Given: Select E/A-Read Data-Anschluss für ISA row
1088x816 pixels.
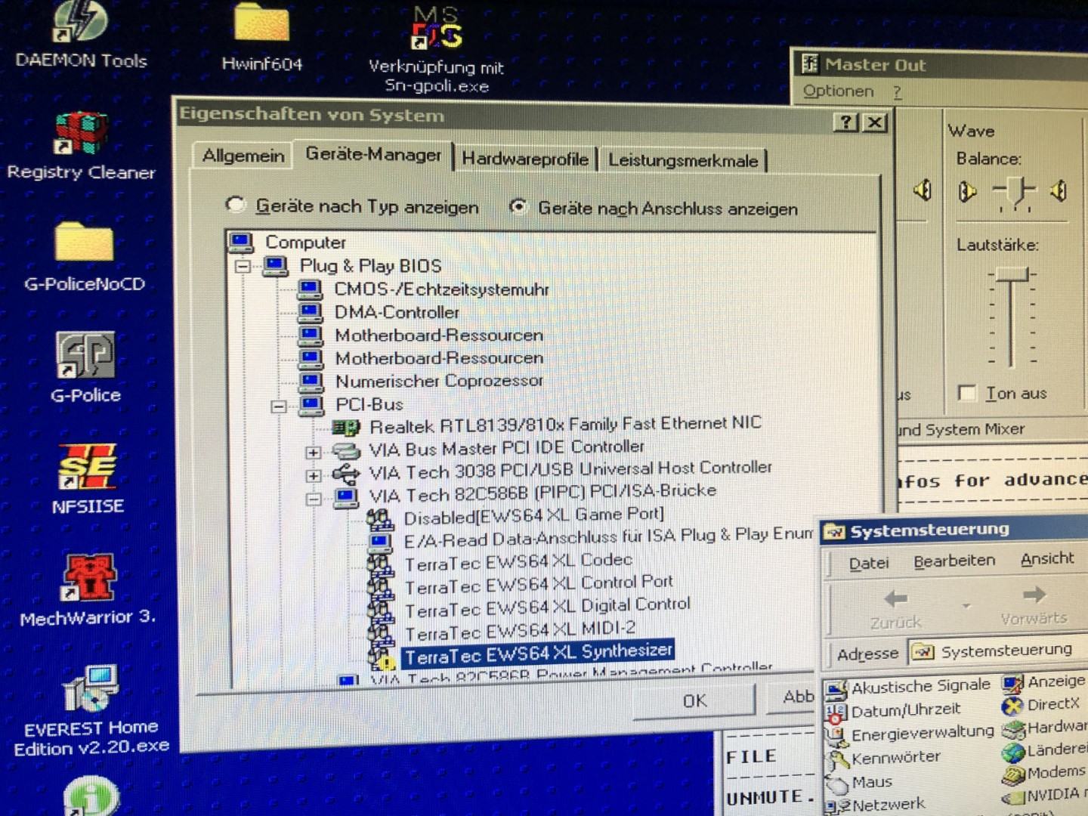Looking at the screenshot, I should [608, 537].
